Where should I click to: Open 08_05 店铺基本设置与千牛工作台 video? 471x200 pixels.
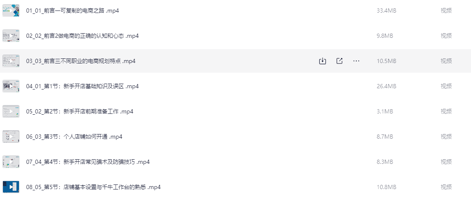(93, 187)
